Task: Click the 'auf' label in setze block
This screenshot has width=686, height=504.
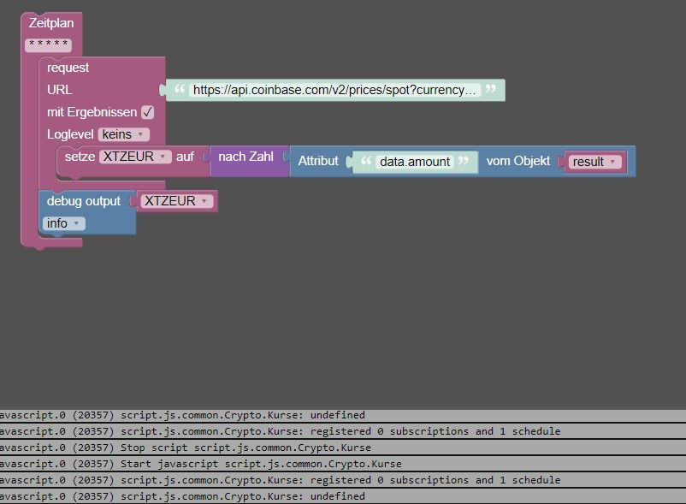Action: pos(185,157)
